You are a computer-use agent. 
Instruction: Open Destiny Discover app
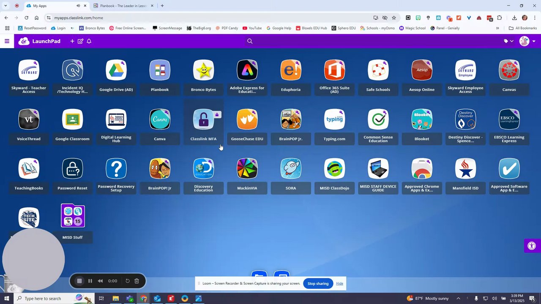coord(465,119)
